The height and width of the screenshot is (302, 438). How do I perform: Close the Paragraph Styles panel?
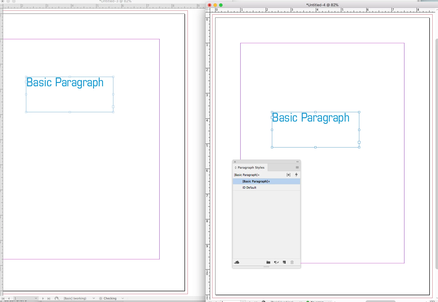point(235,162)
